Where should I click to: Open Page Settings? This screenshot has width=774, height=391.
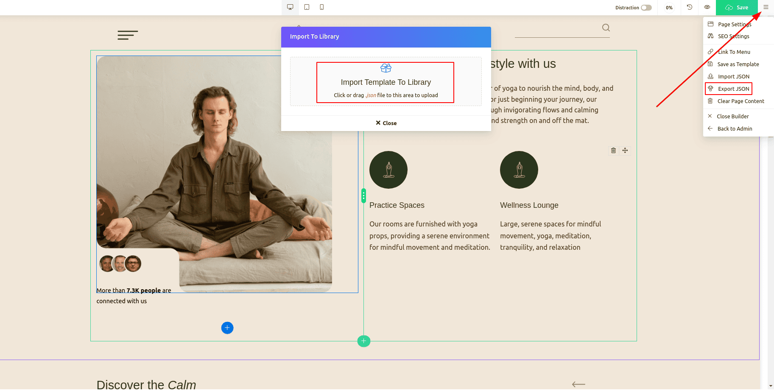coord(734,25)
